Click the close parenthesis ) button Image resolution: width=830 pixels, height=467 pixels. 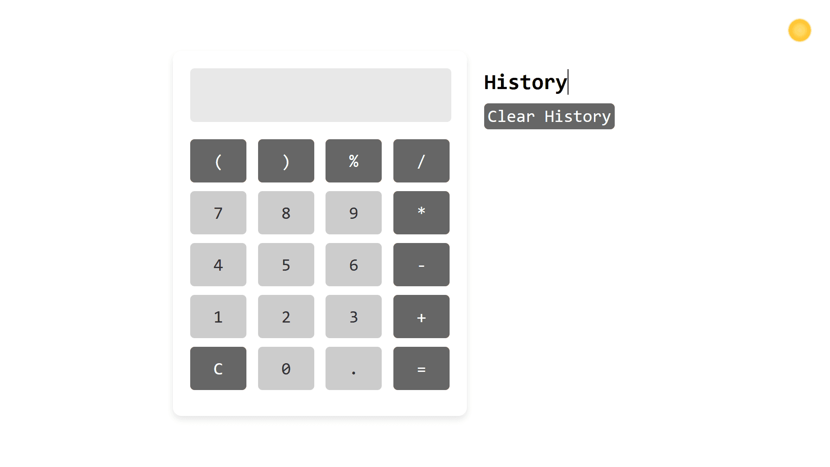point(286,160)
